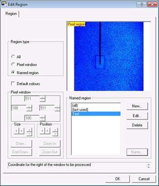
Task: Select the Test named region
Action: pyautogui.click(x=96, y=114)
